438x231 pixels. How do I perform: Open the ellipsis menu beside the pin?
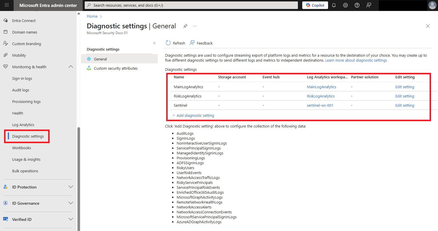click(x=195, y=26)
